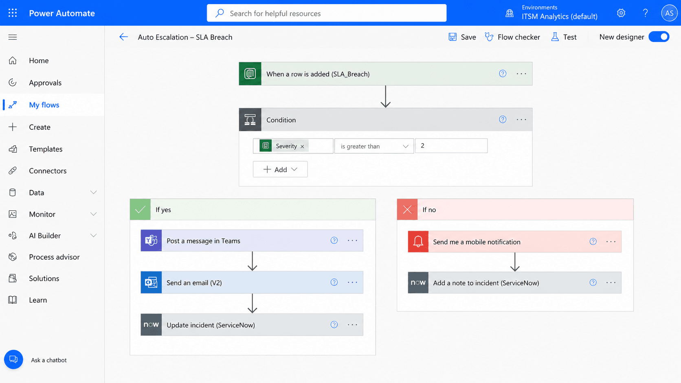The width and height of the screenshot is (681, 383).
Task: Click the SLA_Breach trigger connector icon
Action: [250, 74]
